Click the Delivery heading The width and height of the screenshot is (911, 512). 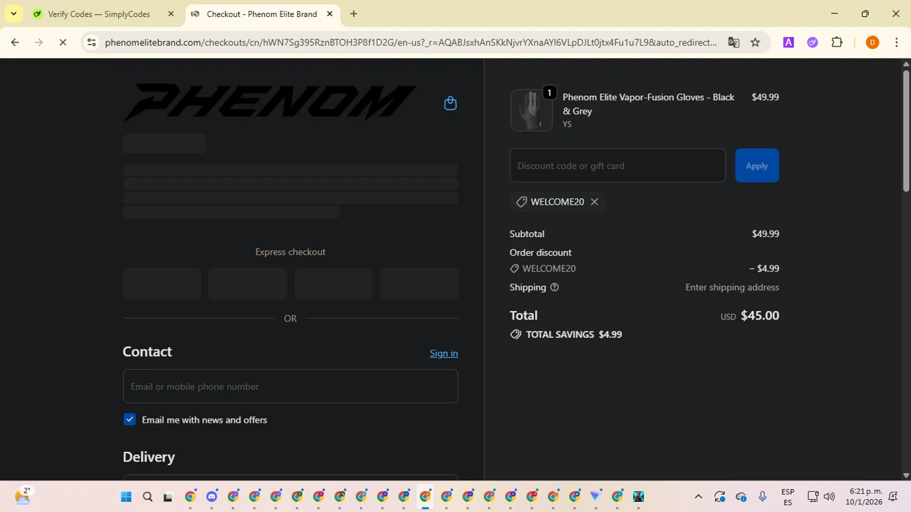pyautogui.click(x=149, y=457)
